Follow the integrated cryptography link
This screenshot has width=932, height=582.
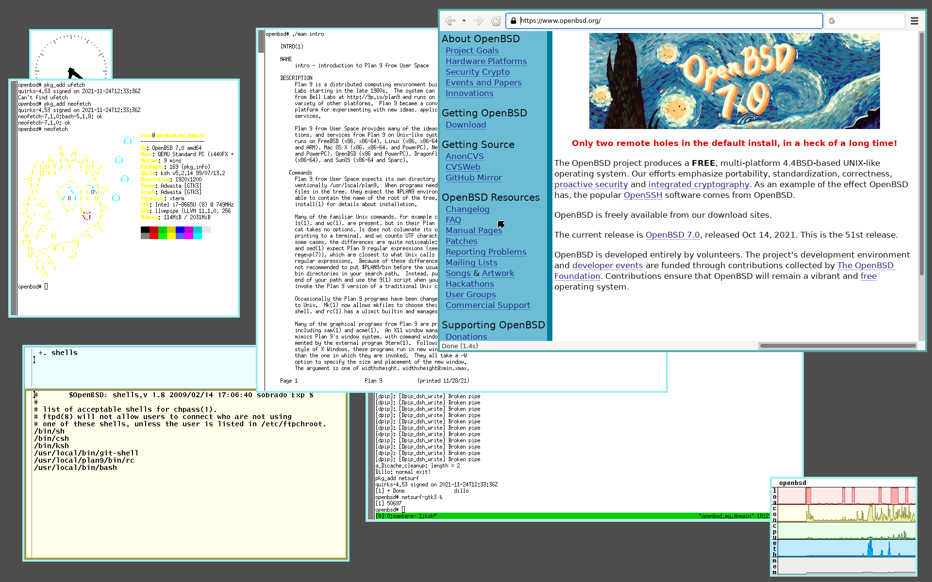coord(699,184)
